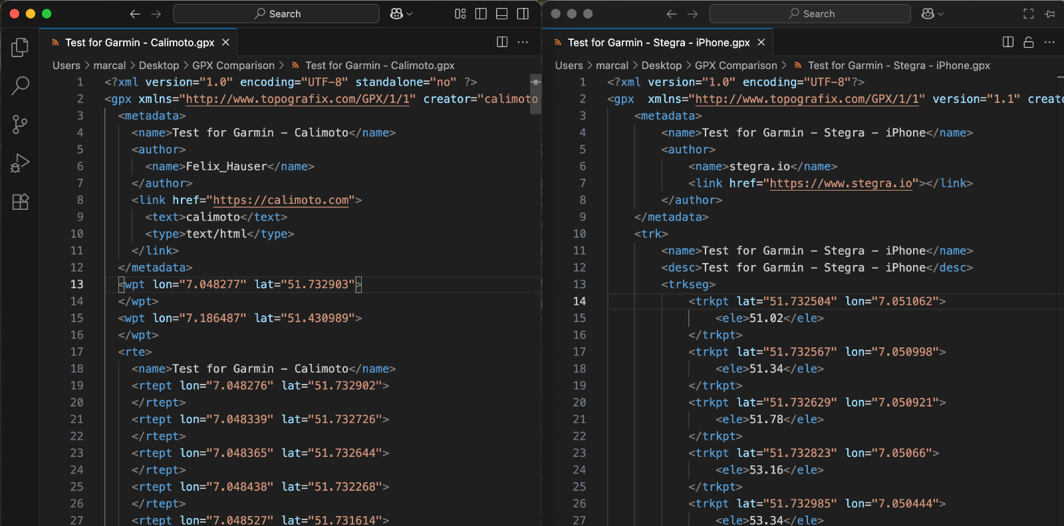Click Felix_Hauser author name text
Viewport: 1064px width, 526px height.
[x=226, y=166]
